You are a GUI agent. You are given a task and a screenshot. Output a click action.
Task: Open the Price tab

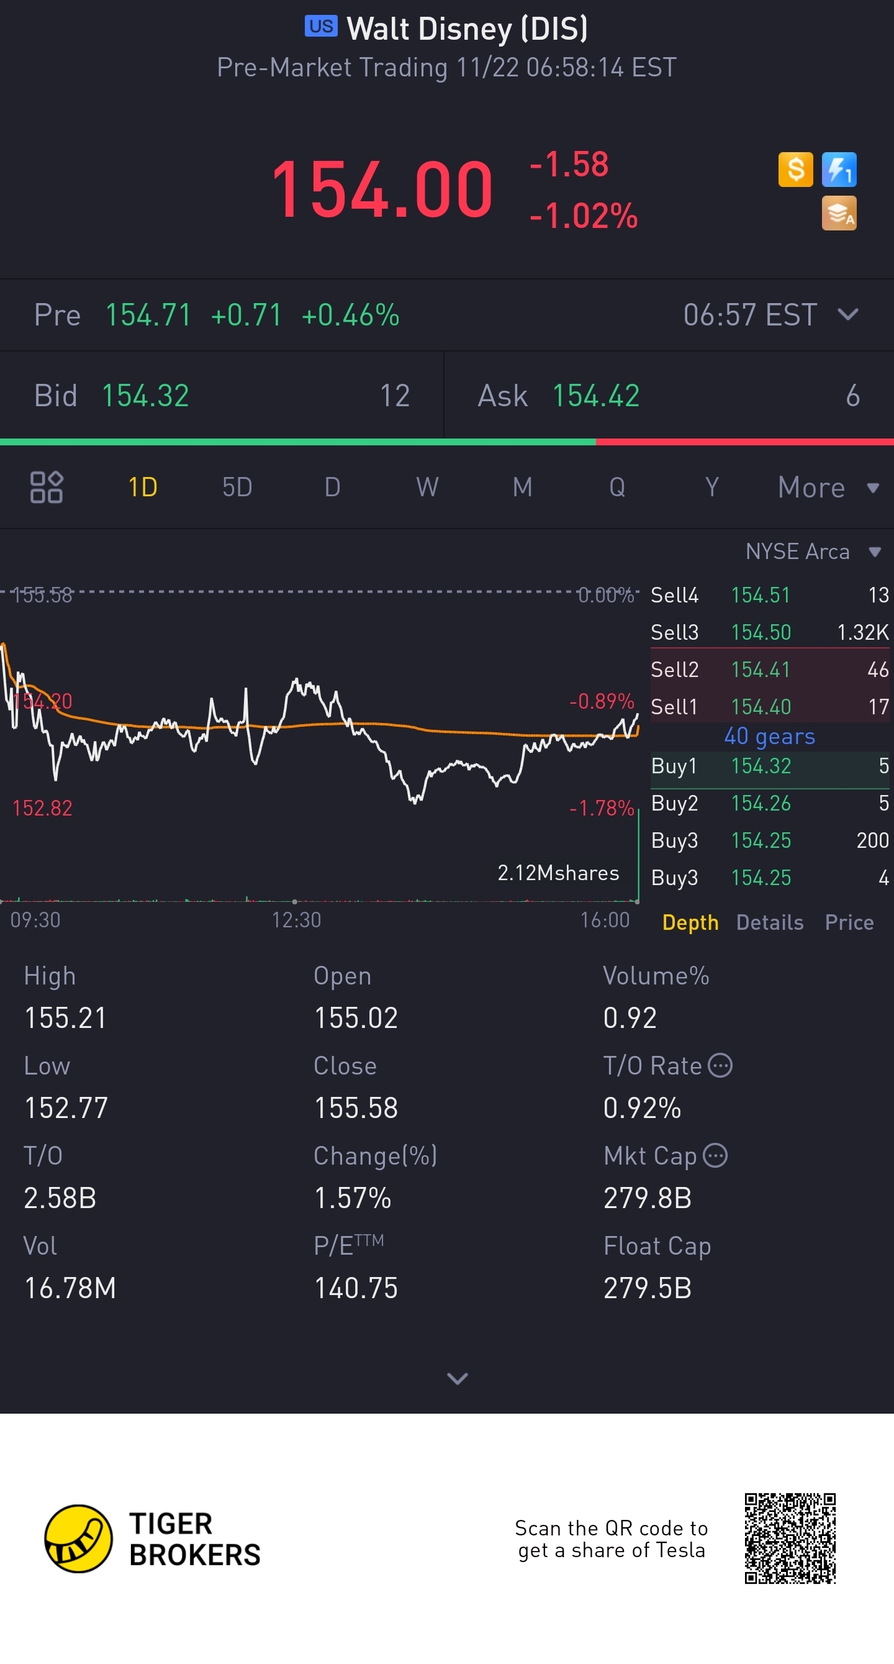coord(849,922)
